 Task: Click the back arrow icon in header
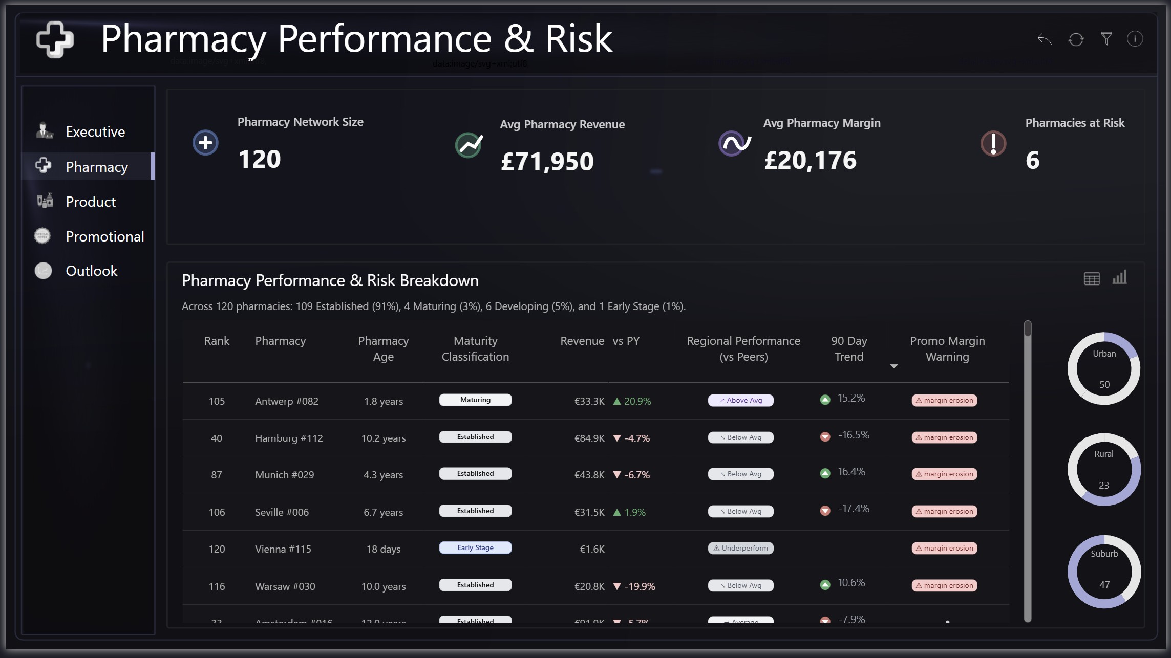tap(1044, 39)
